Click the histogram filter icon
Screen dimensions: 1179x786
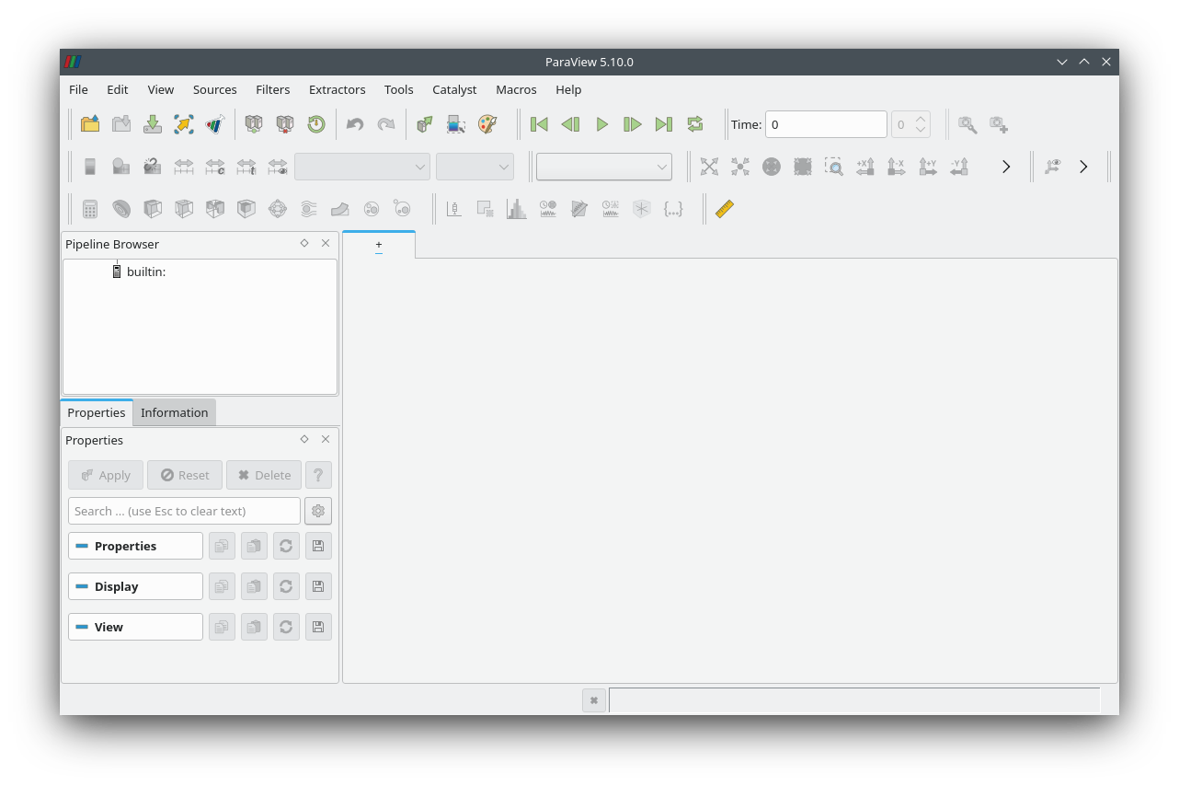[517, 209]
